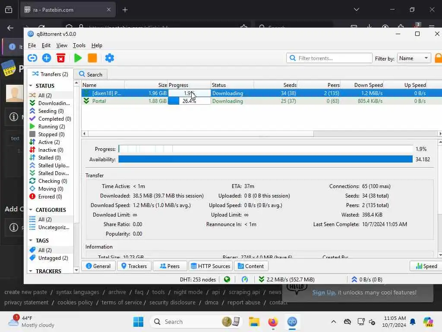
Task: Open the HTTP Sources details tab
Action: pyautogui.click(x=210, y=266)
